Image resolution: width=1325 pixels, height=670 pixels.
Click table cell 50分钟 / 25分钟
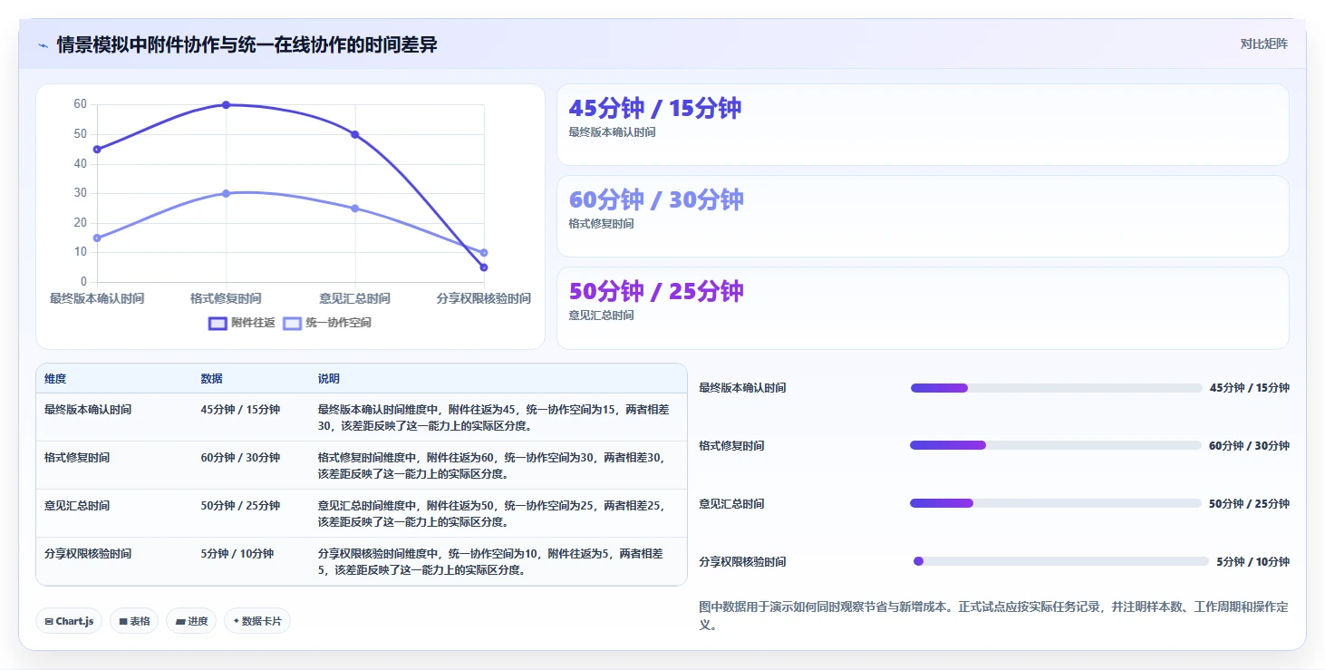click(240, 506)
